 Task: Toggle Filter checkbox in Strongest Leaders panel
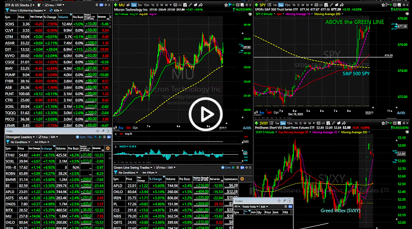tap(40, 137)
